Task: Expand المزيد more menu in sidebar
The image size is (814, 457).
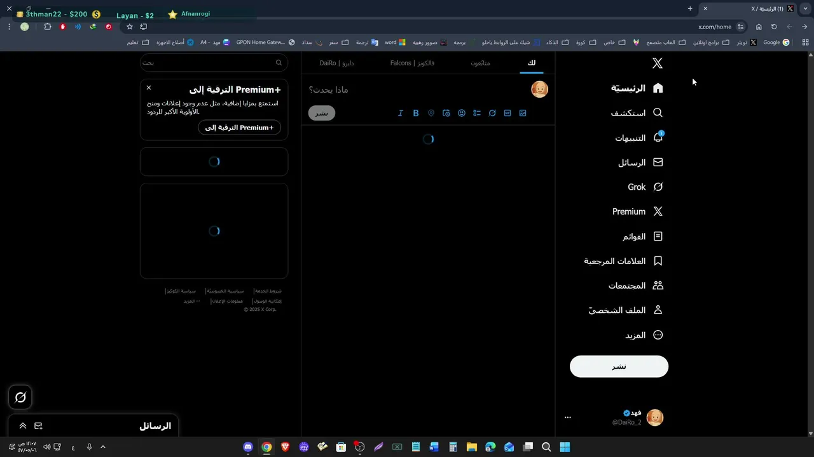Action: click(644, 335)
